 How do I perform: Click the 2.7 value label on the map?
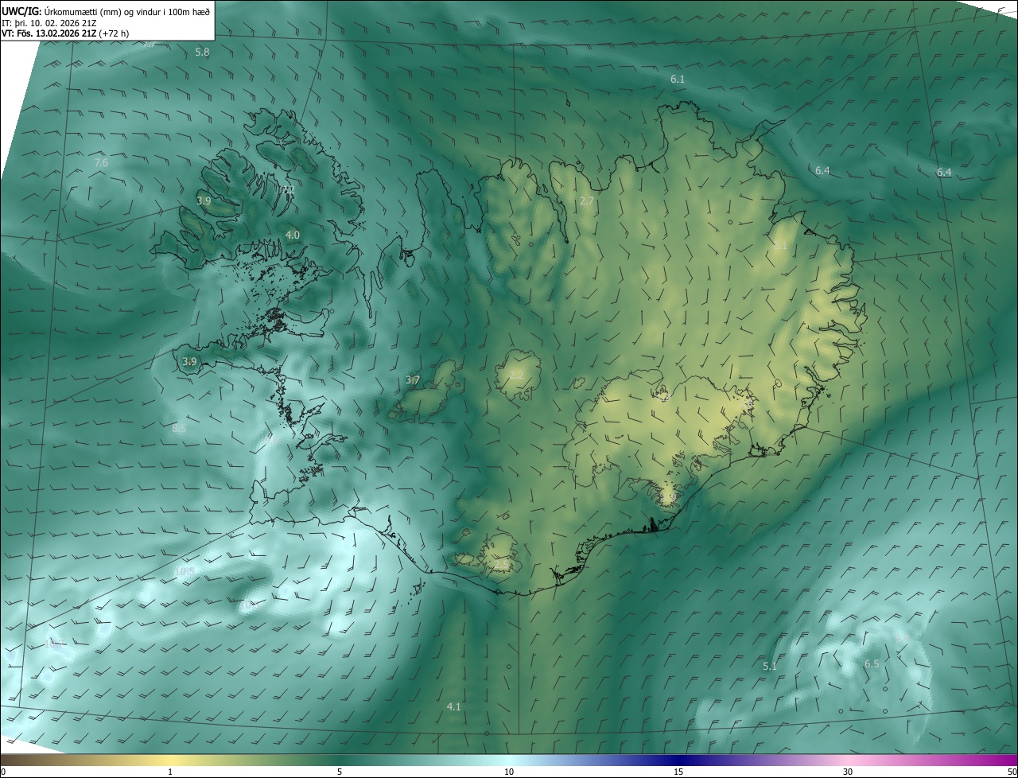coord(587,201)
